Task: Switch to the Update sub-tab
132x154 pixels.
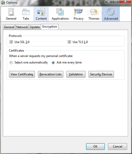Action: (35, 27)
